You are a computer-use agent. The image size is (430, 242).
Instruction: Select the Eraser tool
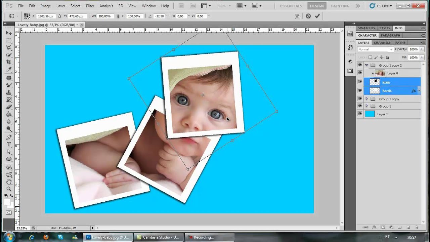[9, 107]
